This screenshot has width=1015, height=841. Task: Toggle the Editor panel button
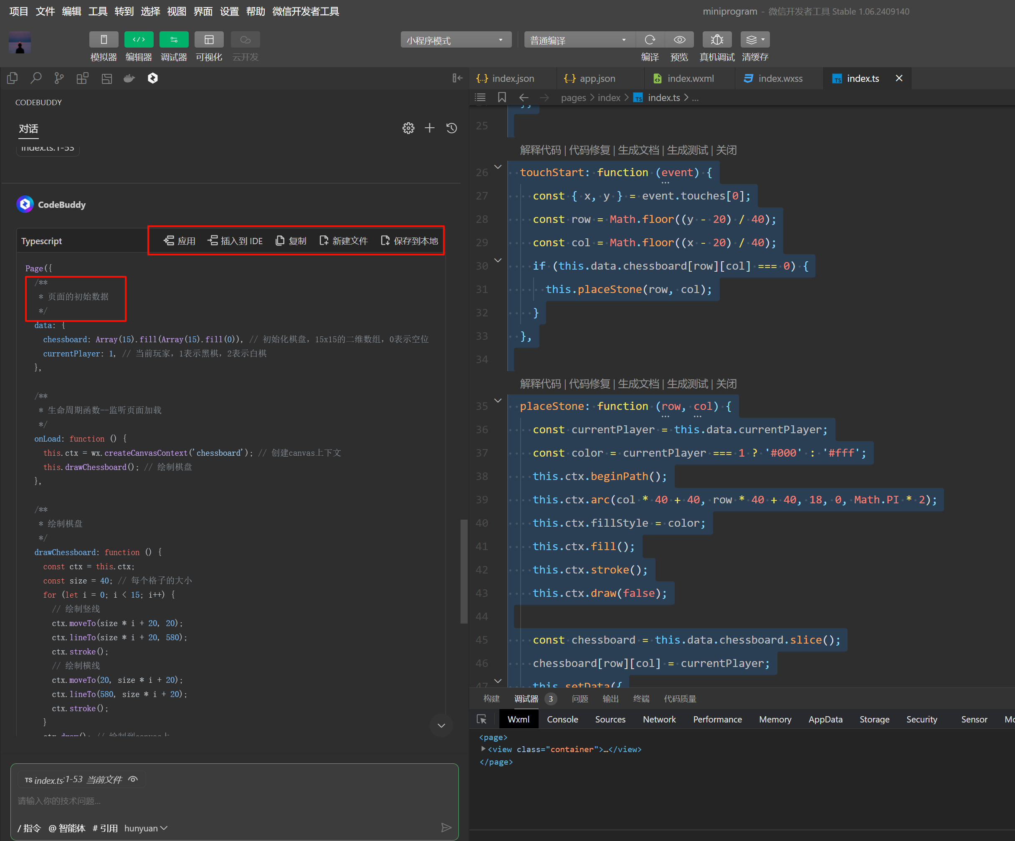[x=139, y=40]
